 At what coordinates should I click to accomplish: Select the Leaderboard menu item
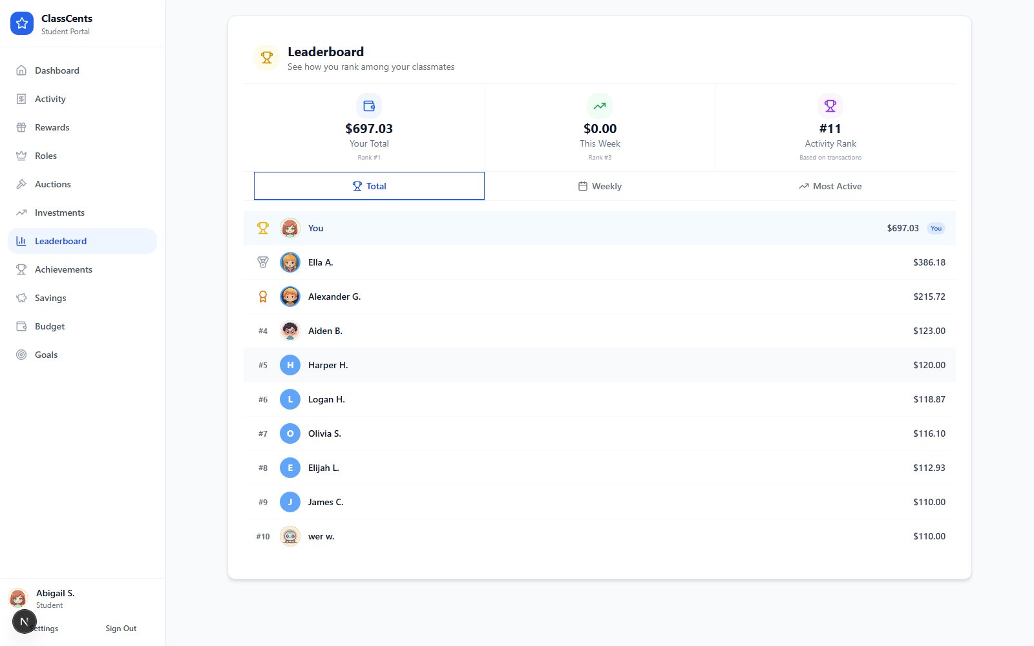click(82, 241)
